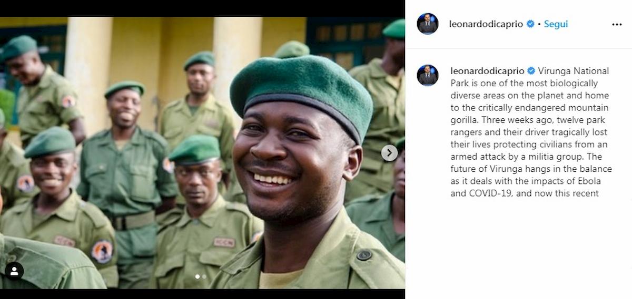
Task: Click the smiling ranger photo
Action: 202,153
